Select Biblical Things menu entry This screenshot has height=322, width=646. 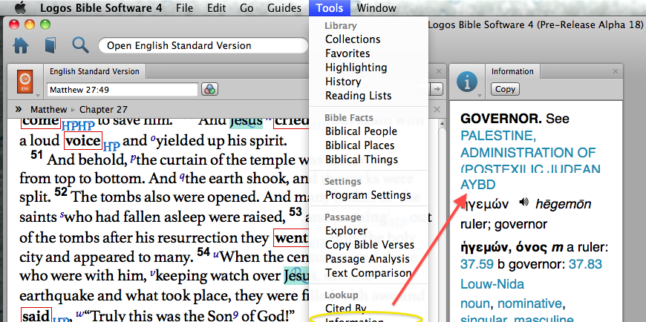click(x=362, y=159)
